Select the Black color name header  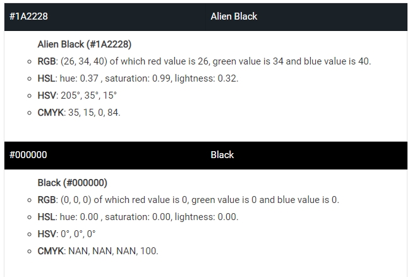306,155
